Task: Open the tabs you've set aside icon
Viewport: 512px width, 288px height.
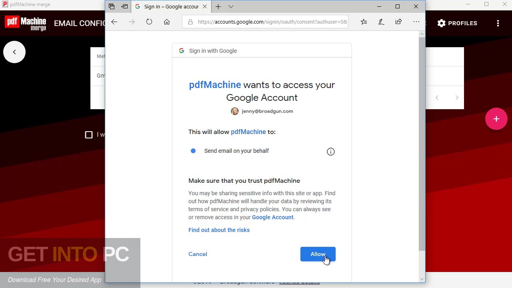Action: coord(112,6)
